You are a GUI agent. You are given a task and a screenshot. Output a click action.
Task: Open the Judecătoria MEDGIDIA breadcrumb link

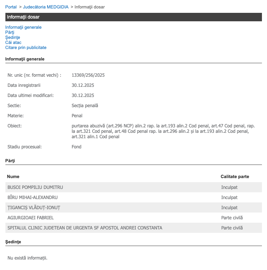pyautogui.click(x=46, y=7)
